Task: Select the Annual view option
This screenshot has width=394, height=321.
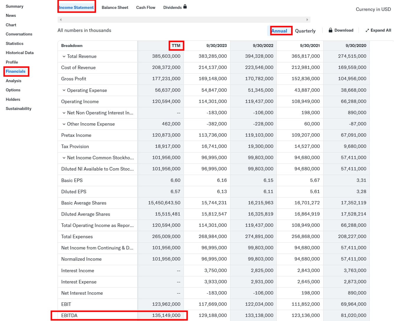Action: [279, 31]
